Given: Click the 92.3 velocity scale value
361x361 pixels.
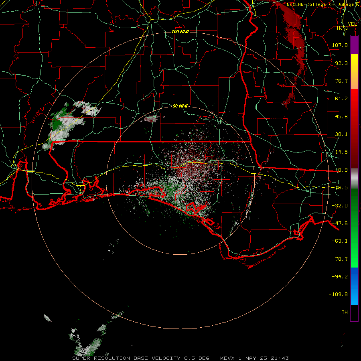Looking at the screenshot, I should [x=341, y=63].
